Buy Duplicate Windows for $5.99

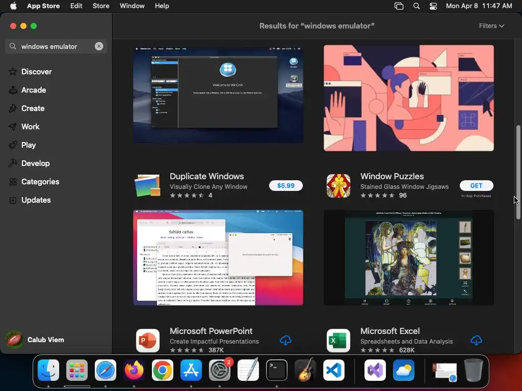pos(285,185)
